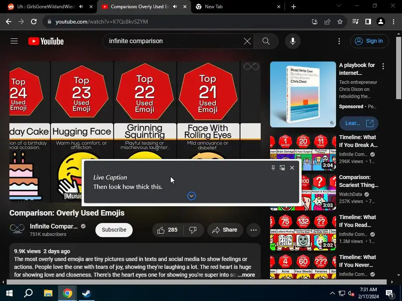This screenshot has height=301, width=402.
Task: Open the Infinite Comparison channel name
Action: (53, 226)
